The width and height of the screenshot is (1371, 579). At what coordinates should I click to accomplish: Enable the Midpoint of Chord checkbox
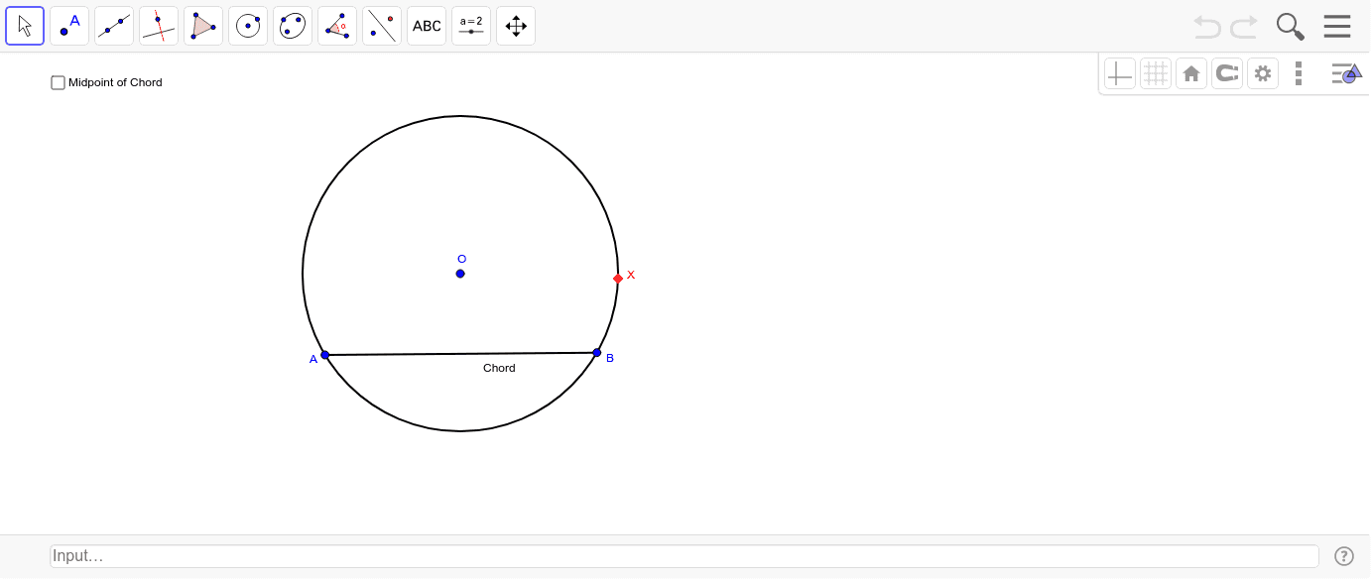pyautogui.click(x=58, y=82)
